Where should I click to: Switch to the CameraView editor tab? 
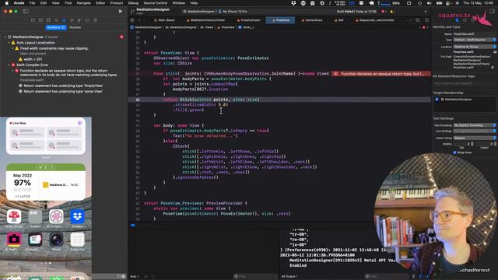click(x=312, y=20)
